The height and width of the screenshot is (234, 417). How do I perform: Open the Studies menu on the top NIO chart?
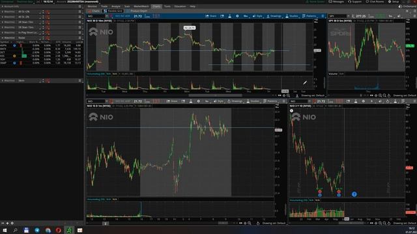pos(292,16)
